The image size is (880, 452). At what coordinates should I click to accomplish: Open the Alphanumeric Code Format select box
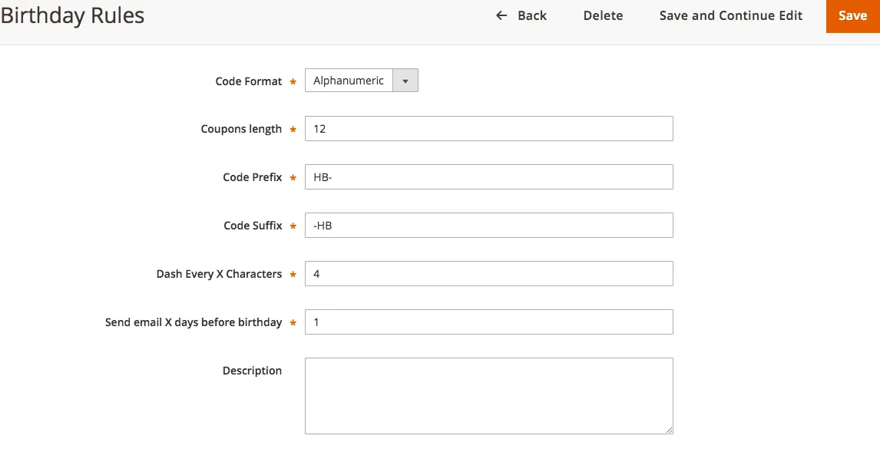click(x=362, y=81)
